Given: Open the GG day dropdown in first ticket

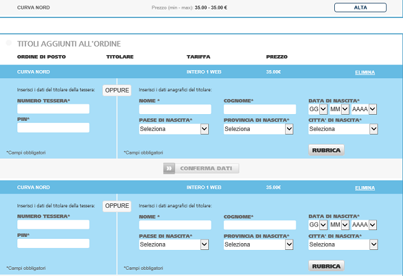Looking at the screenshot, I should pyautogui.click(x=318, y=109).
